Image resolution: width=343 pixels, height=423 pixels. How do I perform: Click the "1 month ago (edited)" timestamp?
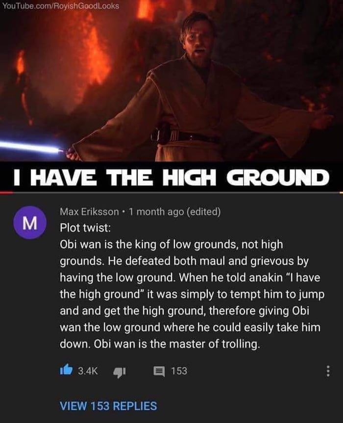(x=174, y=212)
